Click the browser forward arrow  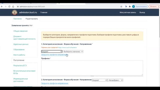point(5,6)
